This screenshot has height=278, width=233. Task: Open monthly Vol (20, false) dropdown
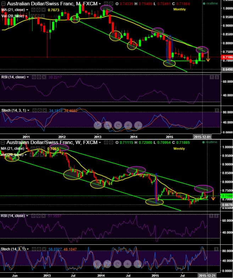pos(26,16)
